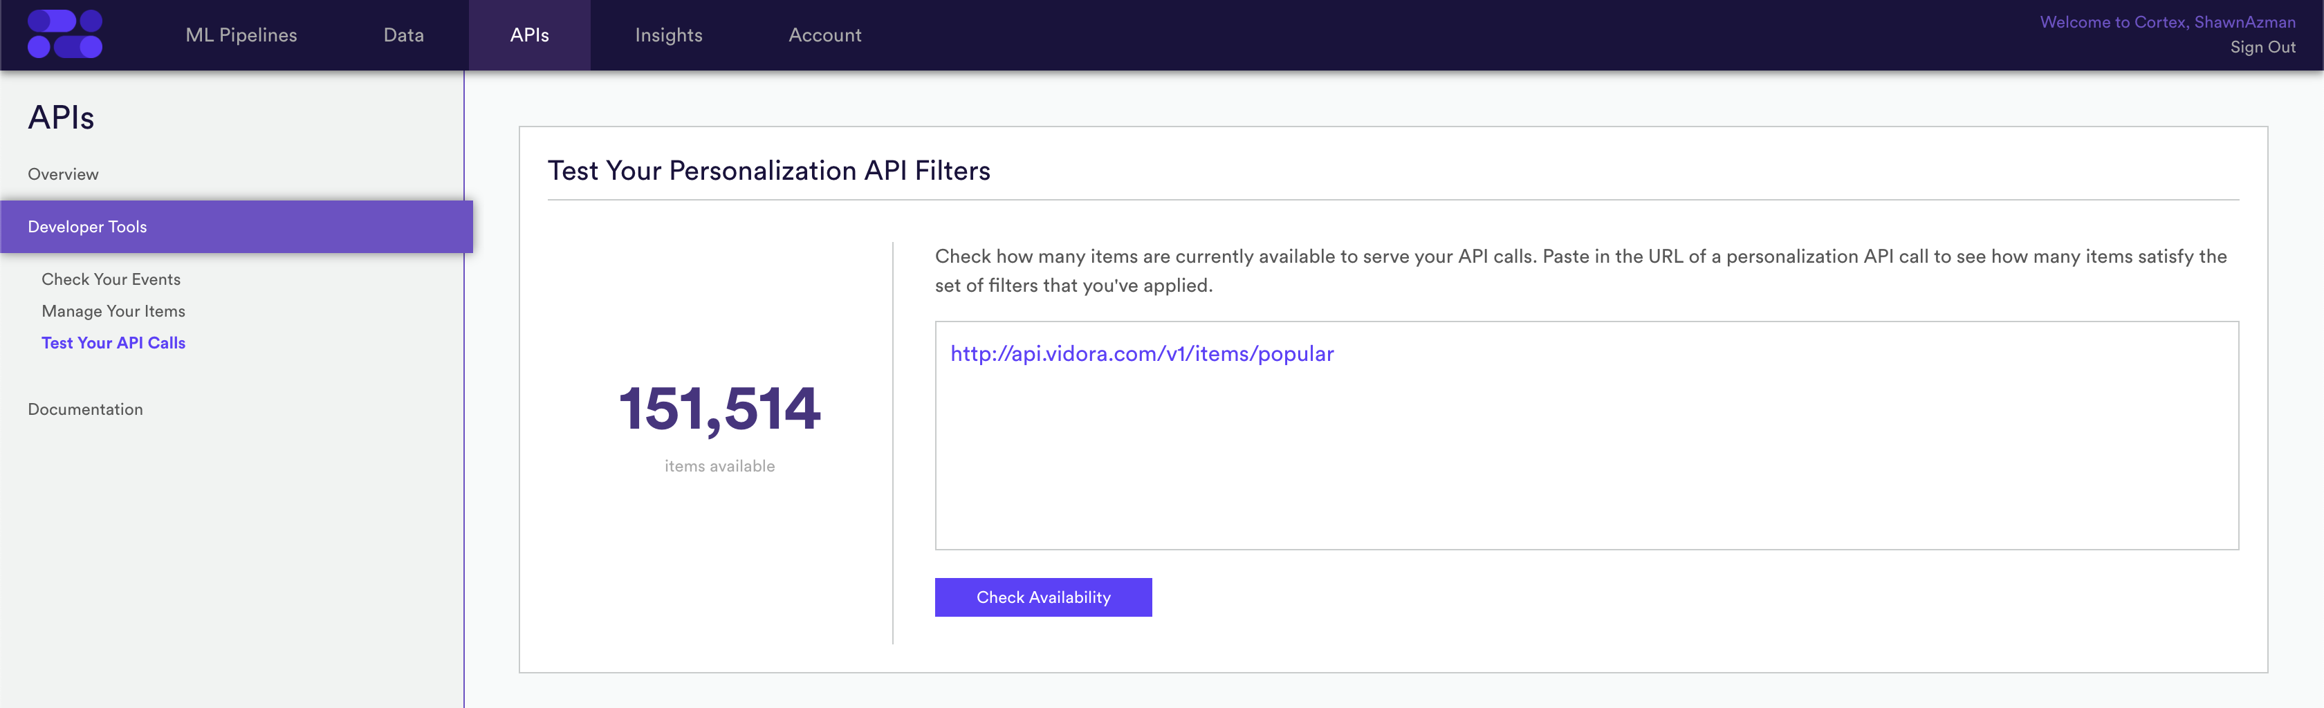Go to the Insights tab
Viewport: 2324px width, 708px height.
point(669,35)
